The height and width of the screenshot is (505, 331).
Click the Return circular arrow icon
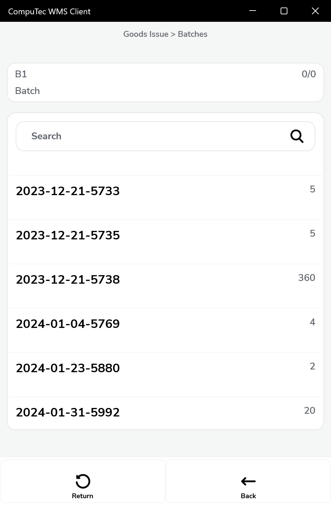(82, 481)
